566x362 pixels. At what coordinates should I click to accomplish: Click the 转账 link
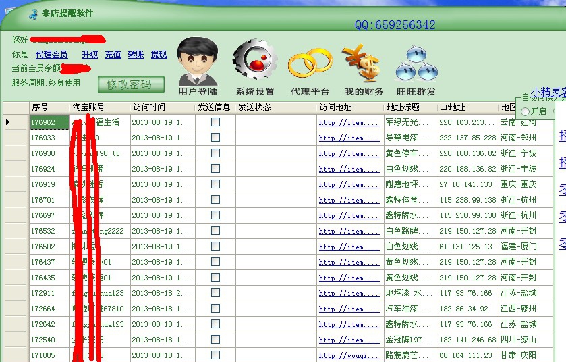tap(136, 55)
